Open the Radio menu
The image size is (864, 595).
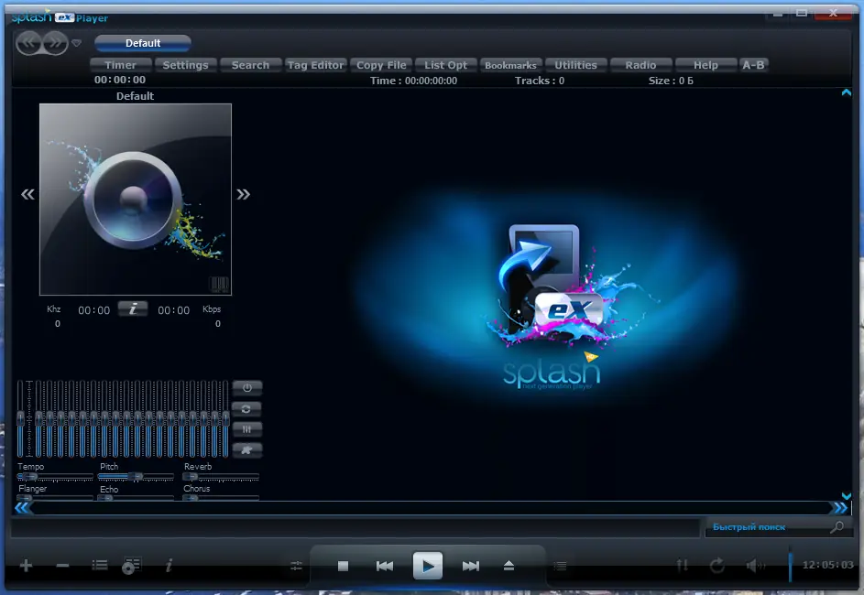640,65
